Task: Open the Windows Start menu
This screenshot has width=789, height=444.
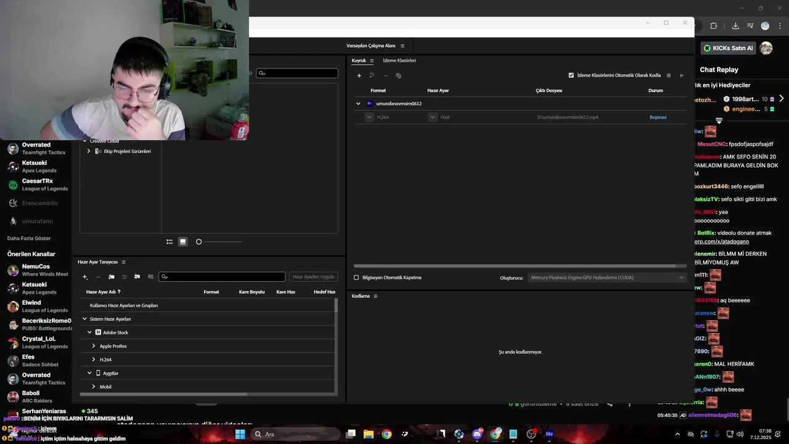Action: point(240,434)
